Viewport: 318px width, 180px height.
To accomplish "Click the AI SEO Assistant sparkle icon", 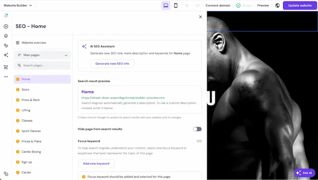I will tap(84, 47).
